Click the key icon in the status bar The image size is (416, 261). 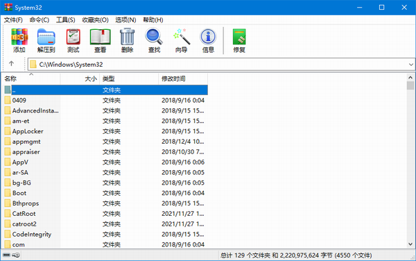coord(16,255)
